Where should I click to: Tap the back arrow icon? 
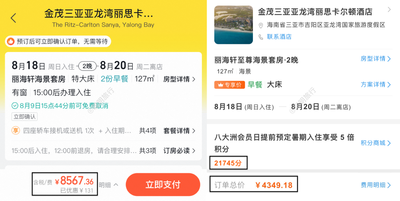pyautogui.click(x=13, y=18)
